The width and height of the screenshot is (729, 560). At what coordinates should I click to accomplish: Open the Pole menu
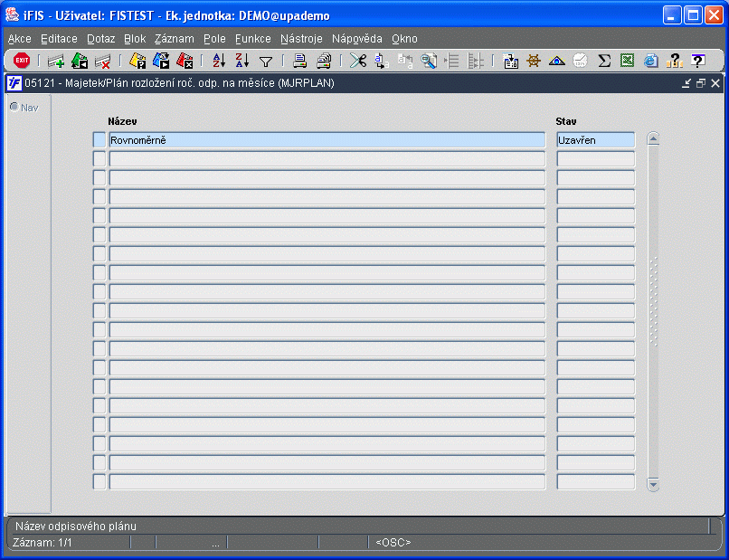click(214, 39)
